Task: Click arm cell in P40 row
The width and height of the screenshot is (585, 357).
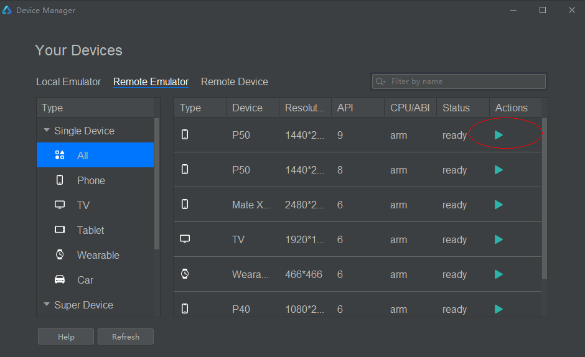Action: 398,310
